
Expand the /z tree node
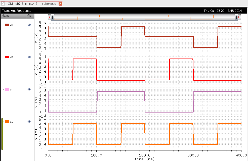coord(3,121)
